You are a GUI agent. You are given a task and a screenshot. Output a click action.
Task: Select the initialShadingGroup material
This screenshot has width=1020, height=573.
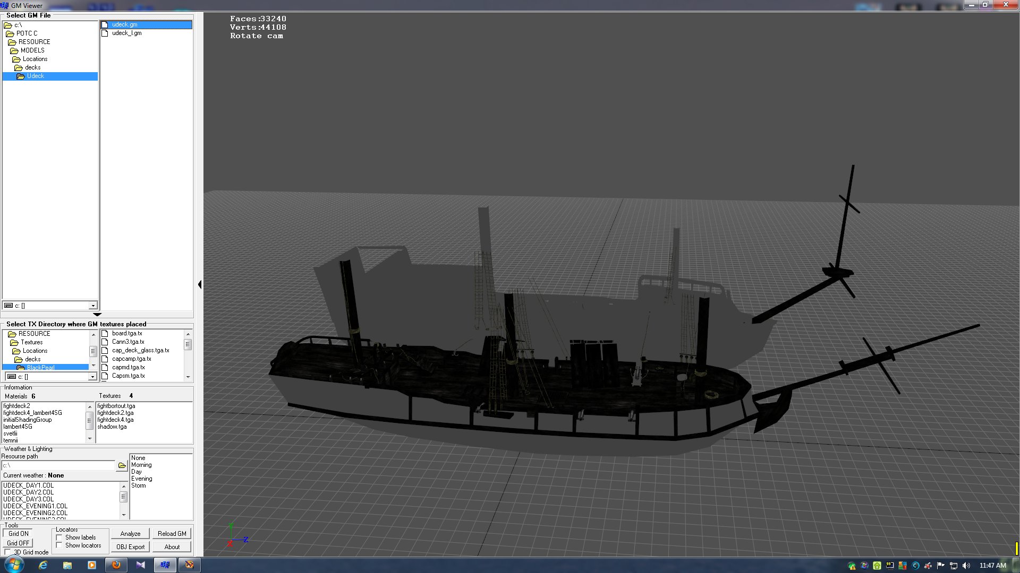click(28, 420)
